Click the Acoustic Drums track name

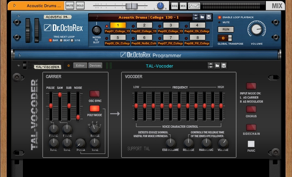pos(44,6)
